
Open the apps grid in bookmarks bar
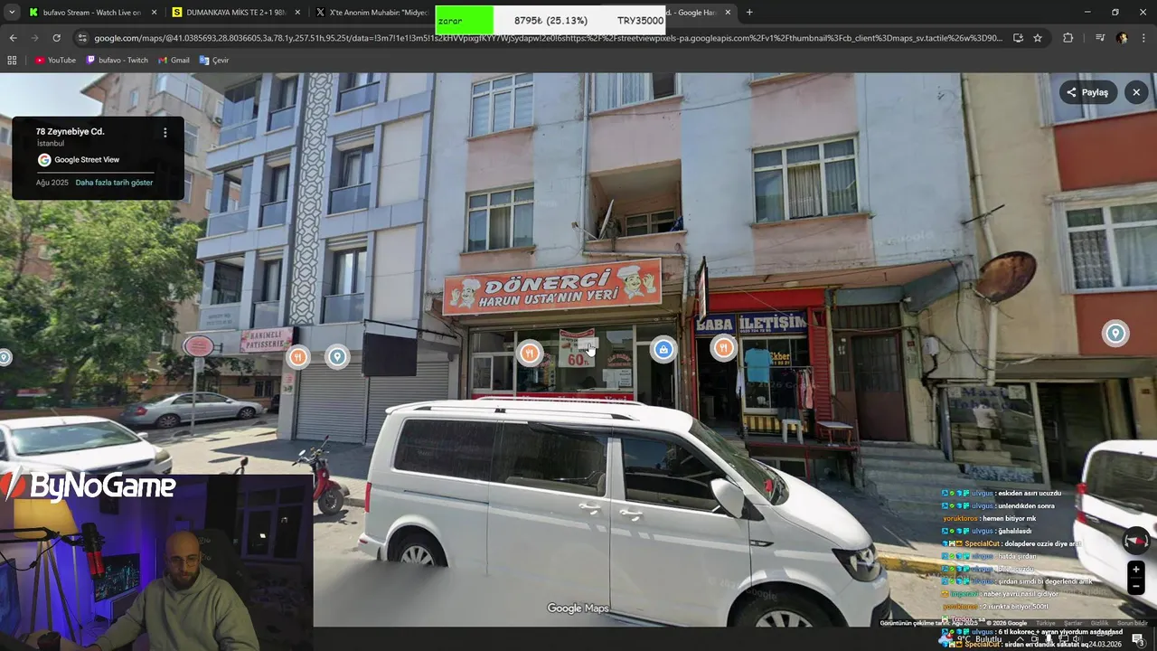12,61
